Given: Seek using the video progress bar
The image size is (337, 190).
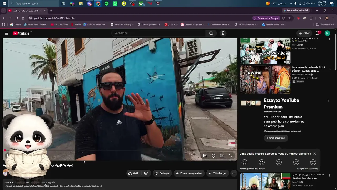Looking at the screenshot, I should coord(120,150).
